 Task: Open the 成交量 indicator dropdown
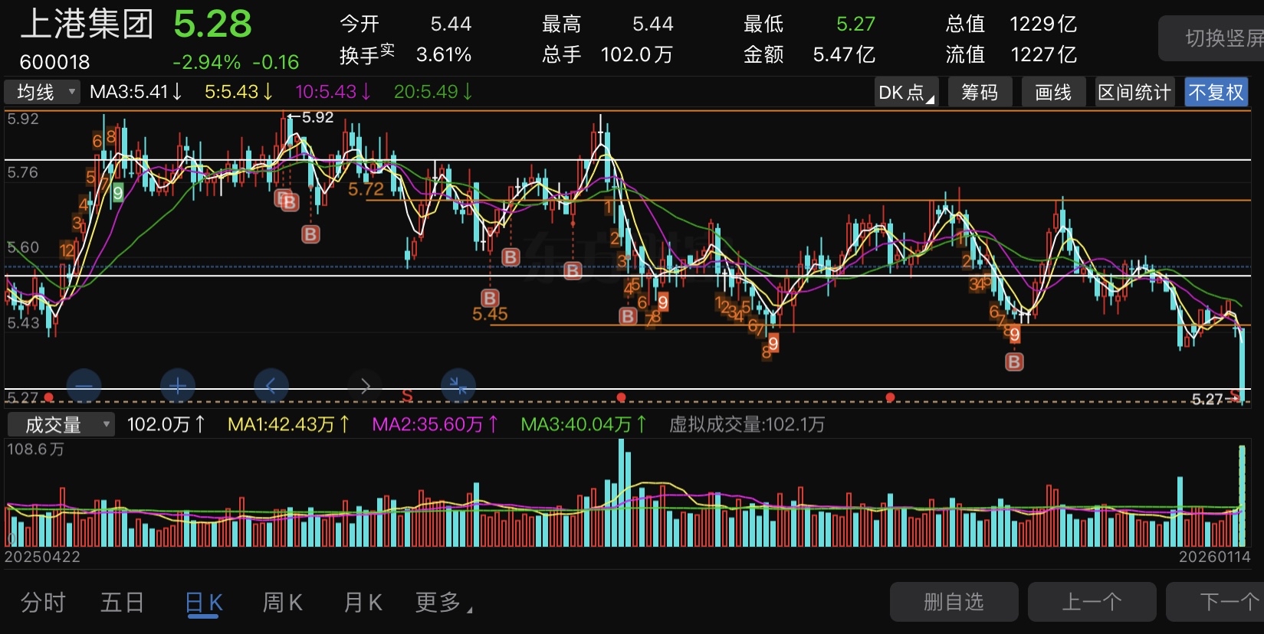tap(61, 424)
